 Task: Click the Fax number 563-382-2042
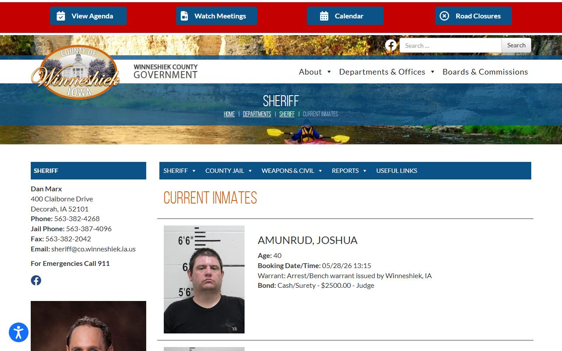coord(68,239)
